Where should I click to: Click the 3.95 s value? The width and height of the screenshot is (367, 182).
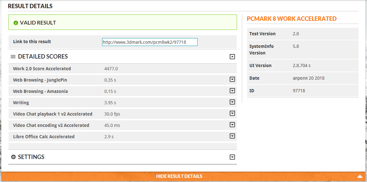110,103
